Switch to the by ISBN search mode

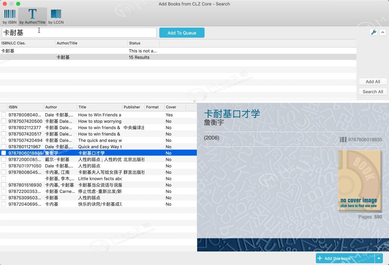[10, 17]
